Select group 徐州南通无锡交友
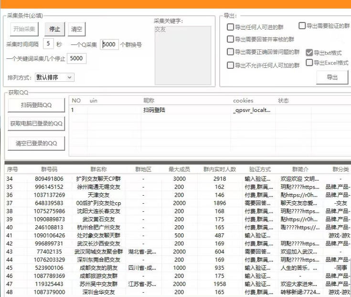This screenshot has width=351, height=297. (x=98, y=187)
